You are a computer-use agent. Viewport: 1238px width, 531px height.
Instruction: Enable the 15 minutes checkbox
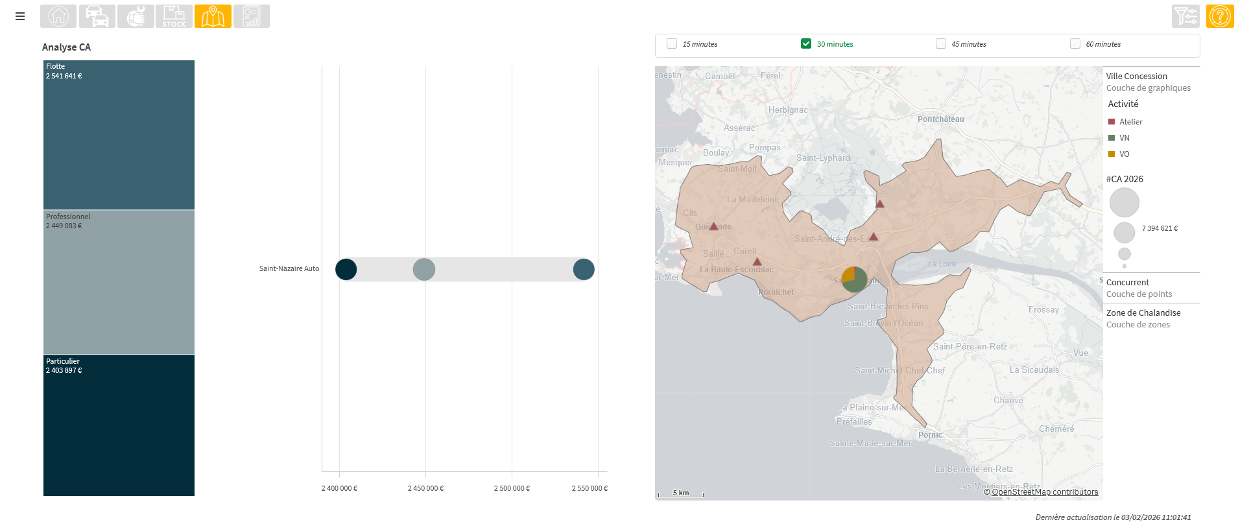tap(672, 44)
